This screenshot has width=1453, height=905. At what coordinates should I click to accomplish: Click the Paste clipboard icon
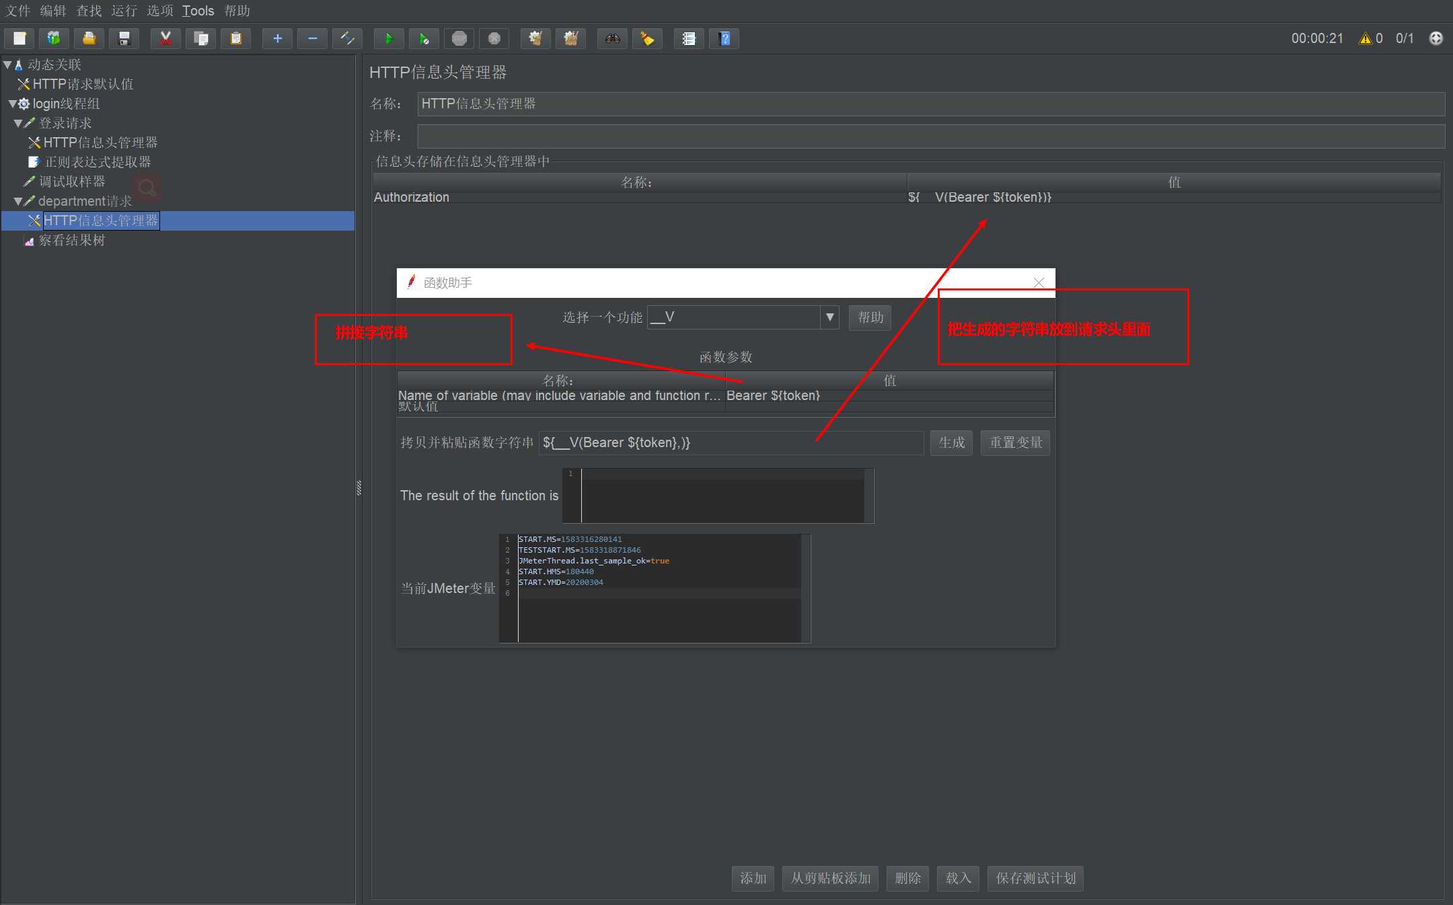[235, 38]
